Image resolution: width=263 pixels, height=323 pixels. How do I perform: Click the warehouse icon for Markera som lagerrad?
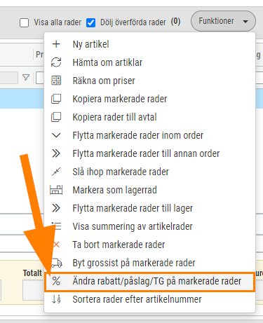tap(56, 190)
